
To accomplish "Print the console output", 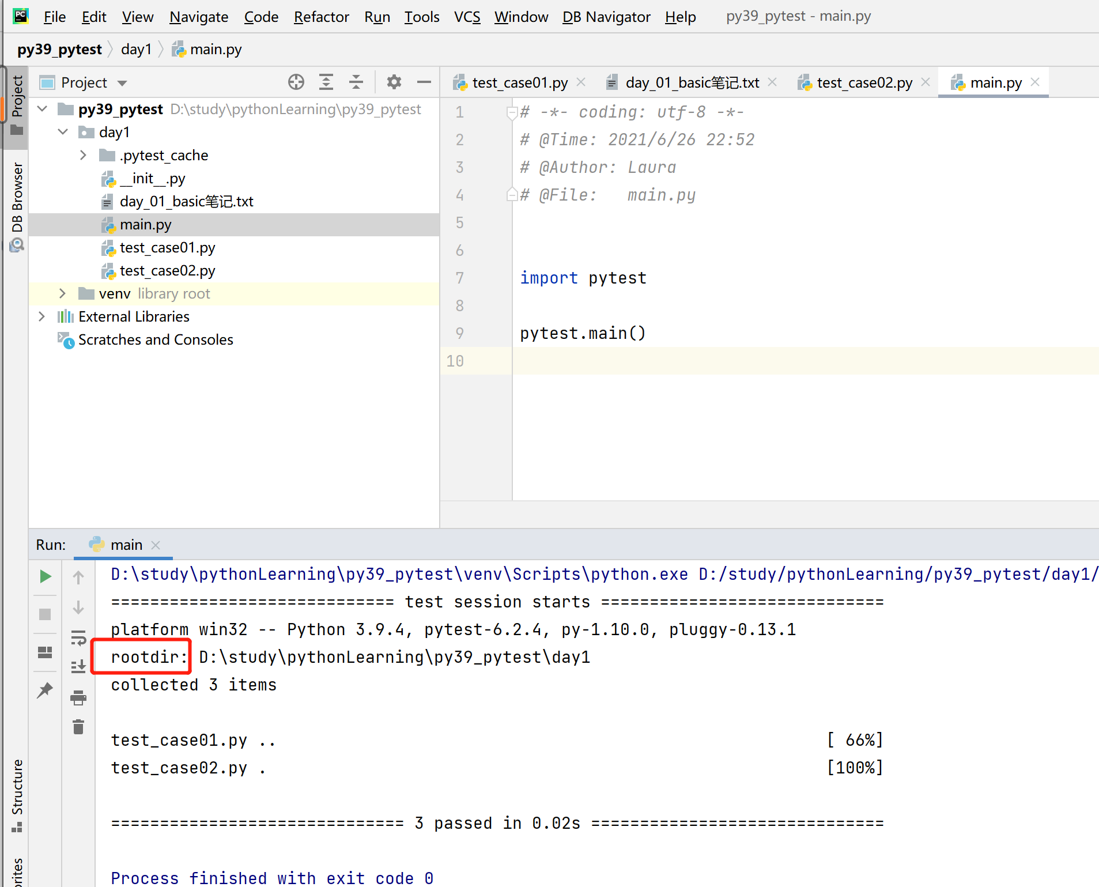I will (x=78, y=698).
